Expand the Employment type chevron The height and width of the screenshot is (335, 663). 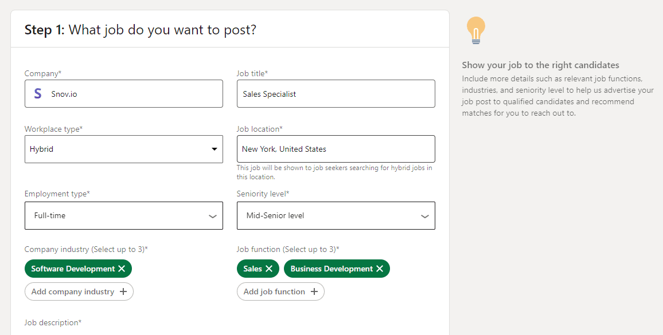213,216
